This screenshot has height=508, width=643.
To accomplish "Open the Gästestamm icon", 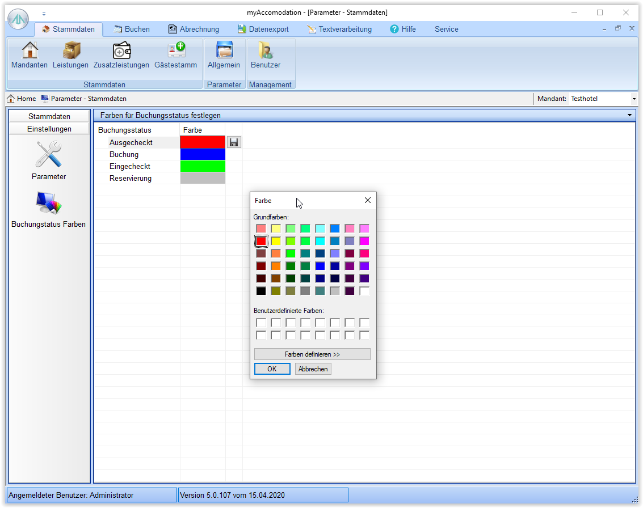I will (176, 50).
